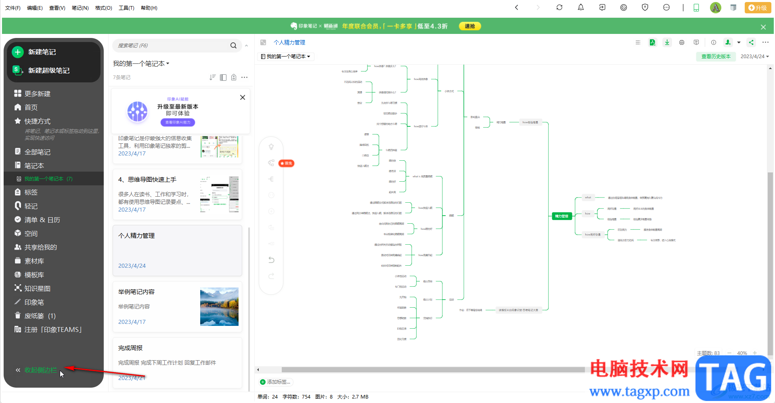Click the add collaborator person icon

point(728,42)
